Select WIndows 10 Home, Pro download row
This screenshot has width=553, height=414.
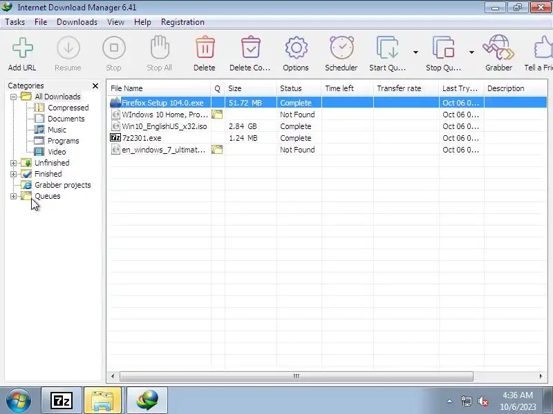point(327,115)
